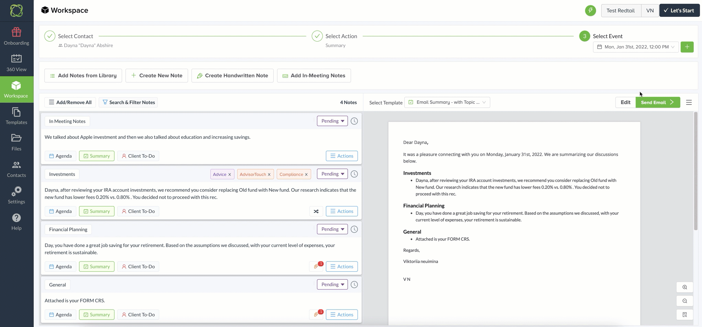Zoom in on the email preview
Viewport: 702px width, 327px height.
point(684,287)
